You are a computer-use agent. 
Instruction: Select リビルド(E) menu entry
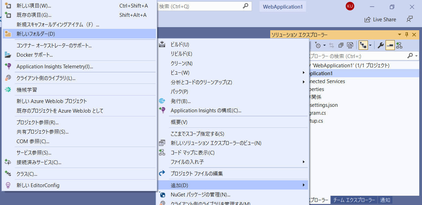233,54
